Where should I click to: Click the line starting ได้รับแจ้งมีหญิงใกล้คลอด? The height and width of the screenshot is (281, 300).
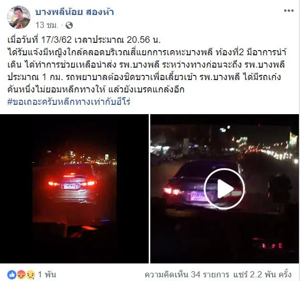pyautogui.click(x=147, y=52)
